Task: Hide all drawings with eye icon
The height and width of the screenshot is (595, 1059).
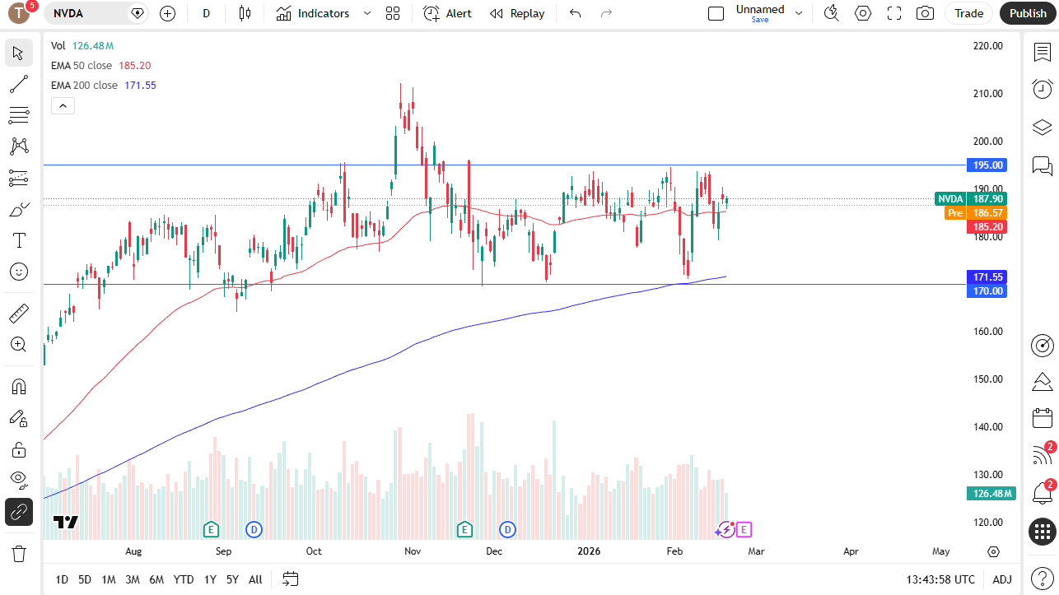Action: [x=19, y=481]
